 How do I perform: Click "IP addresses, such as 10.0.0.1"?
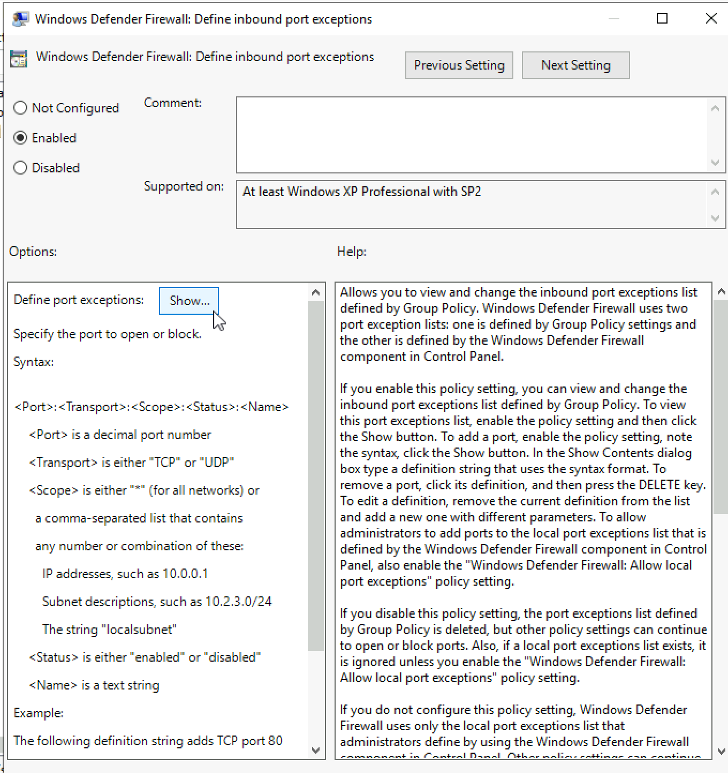pos(125,574)
